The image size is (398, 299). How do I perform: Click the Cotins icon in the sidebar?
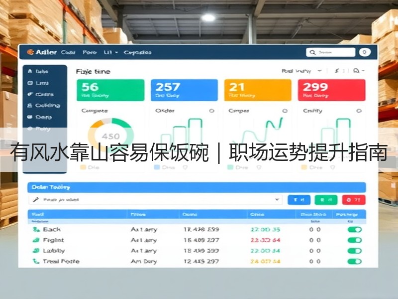pyautogui.click(x=30, y=94)
